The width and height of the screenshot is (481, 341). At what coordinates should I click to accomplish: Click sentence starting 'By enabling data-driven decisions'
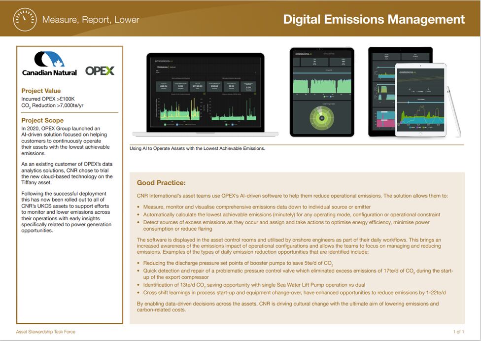288,307
